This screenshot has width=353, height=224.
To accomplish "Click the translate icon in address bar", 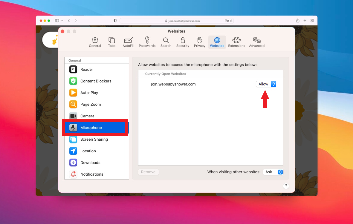I will (227, 21).
